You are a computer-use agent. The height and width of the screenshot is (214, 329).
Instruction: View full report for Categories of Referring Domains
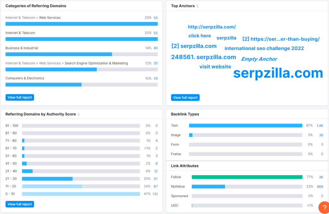pyautogui.click(x=20, y=97)
